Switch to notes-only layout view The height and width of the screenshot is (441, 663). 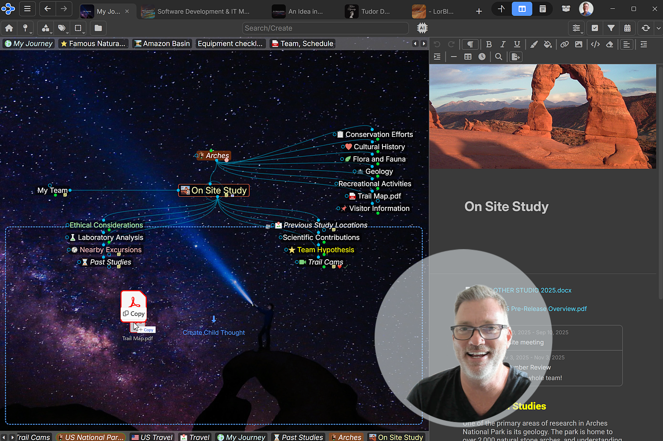click(543, 9)
